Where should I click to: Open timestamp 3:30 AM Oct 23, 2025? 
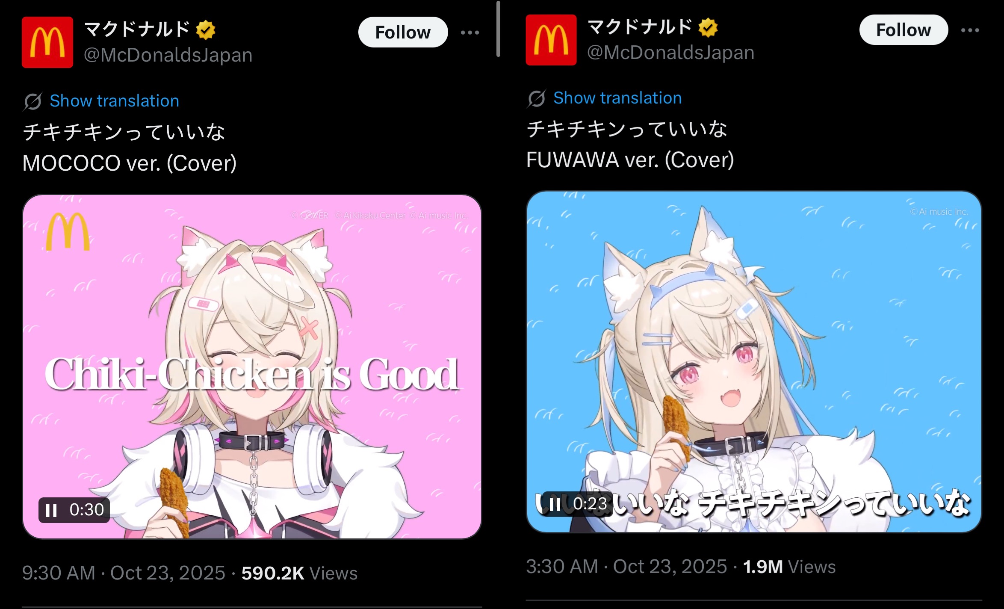click(x=626, y=567)
